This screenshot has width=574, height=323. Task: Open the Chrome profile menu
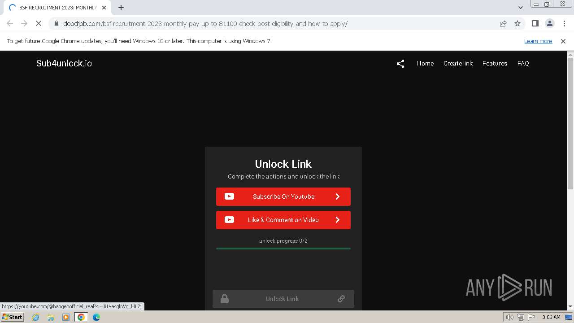coord(549,23)
